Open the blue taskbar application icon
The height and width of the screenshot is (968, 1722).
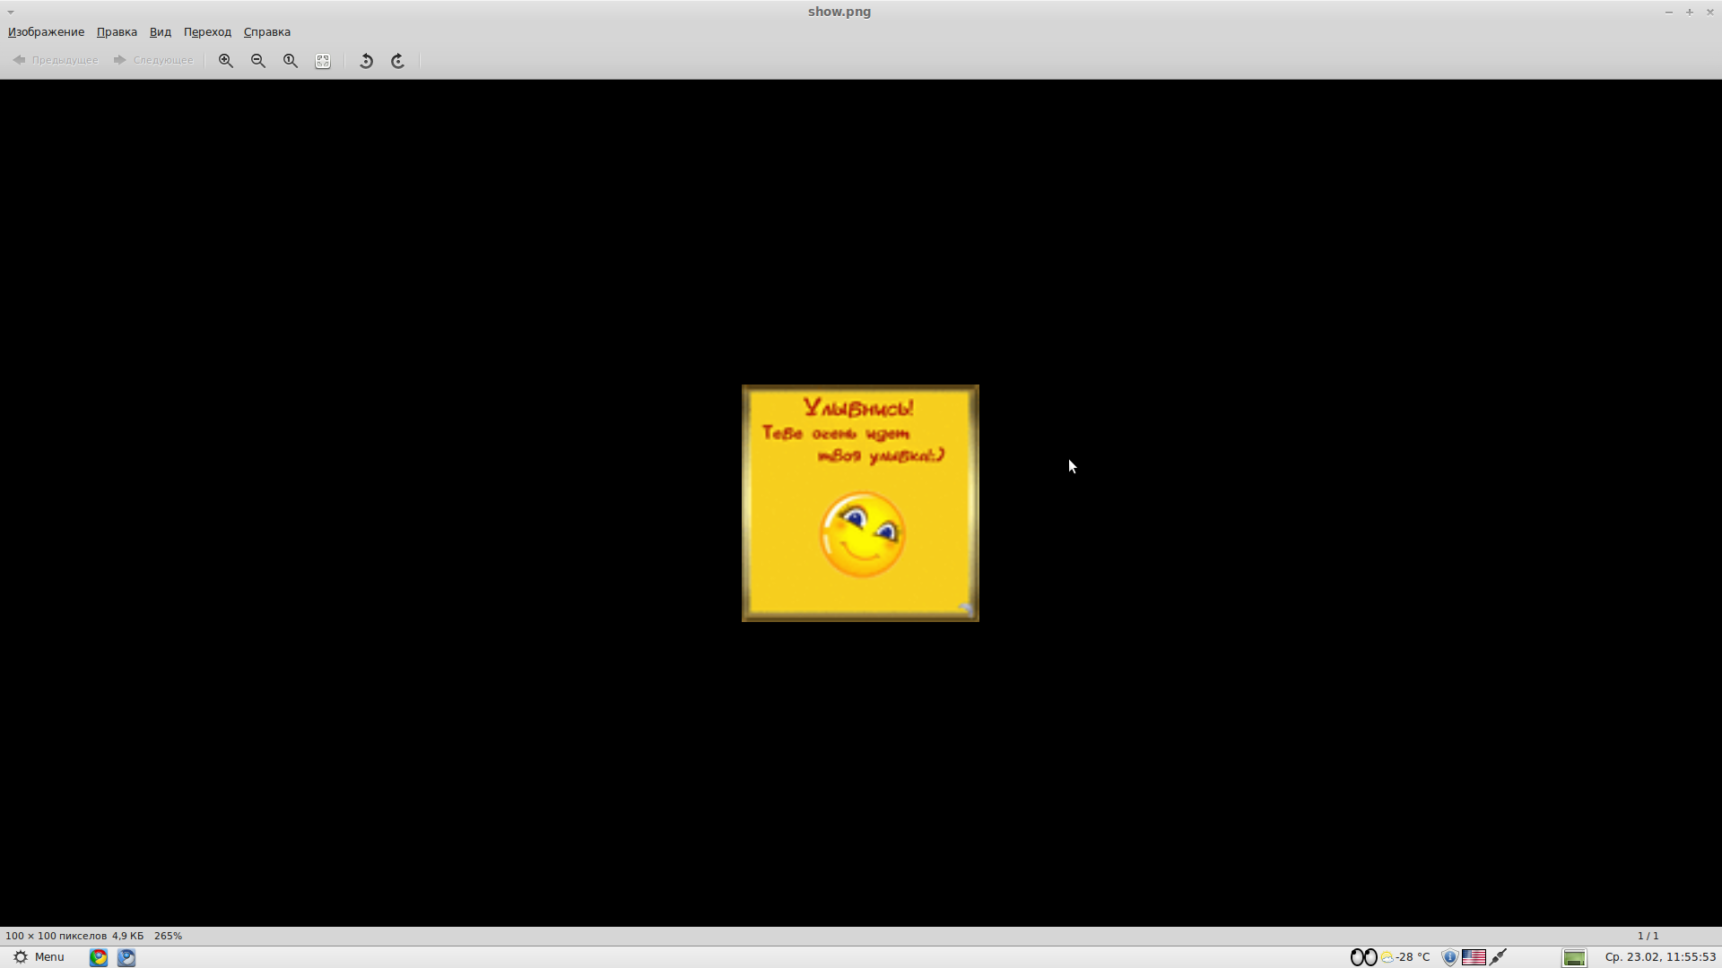[x=126, y=957]
